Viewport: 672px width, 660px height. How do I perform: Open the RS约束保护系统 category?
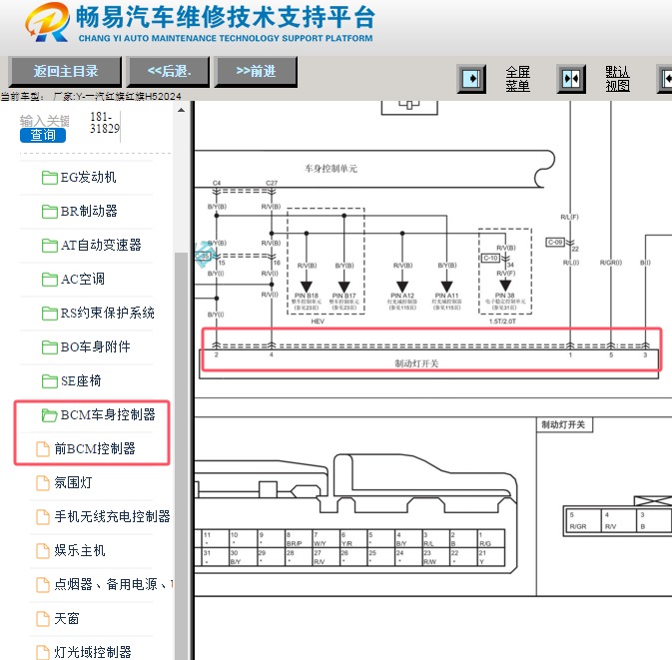coord(107,313)
